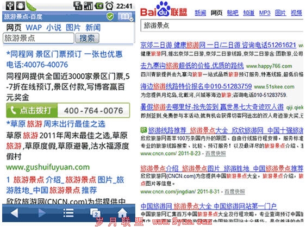Select 贴吧 in Baidu top navigation

coord(233,13)
